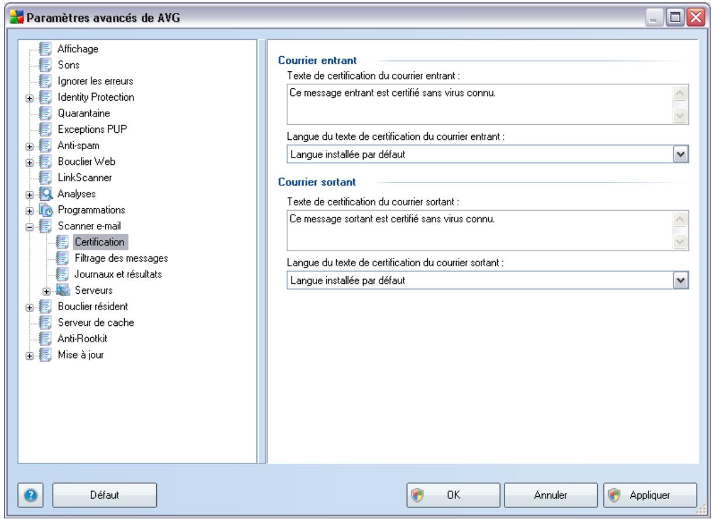This screenshot has width=713, height=519.
Task: Click the outgoing certification text field
Action: coord(486,231)
